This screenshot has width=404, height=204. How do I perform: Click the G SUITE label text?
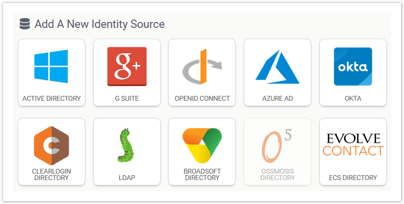[x=126, y=98]
